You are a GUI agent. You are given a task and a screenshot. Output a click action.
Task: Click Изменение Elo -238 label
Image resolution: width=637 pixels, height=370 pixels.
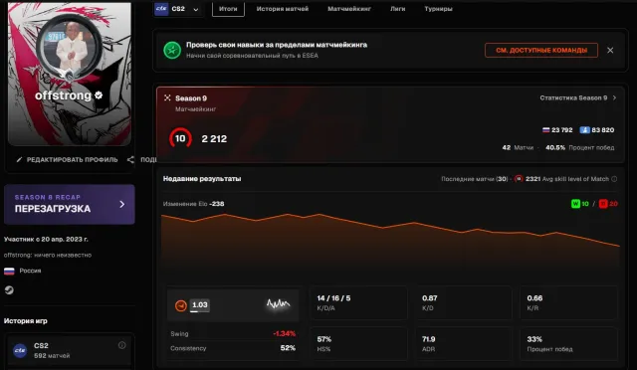[193, 204]
